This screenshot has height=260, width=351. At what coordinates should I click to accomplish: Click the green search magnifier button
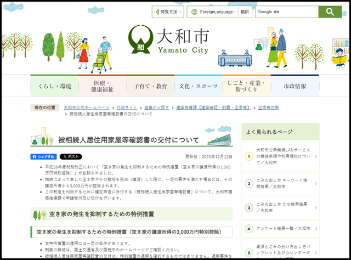pos(330,12)
